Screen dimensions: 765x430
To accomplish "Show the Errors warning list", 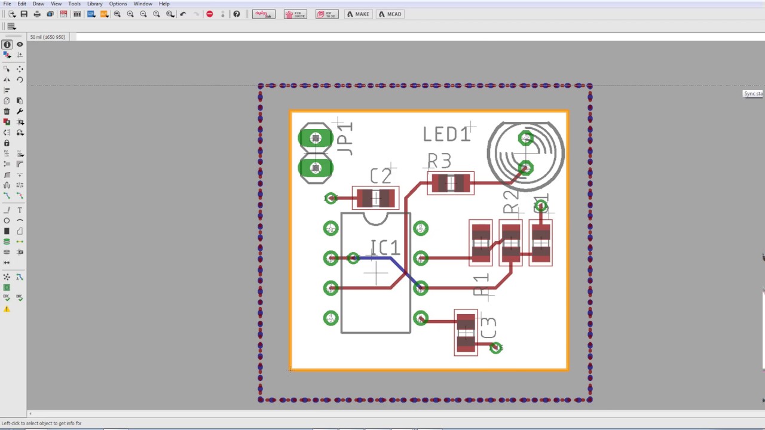I will (7, 309).
